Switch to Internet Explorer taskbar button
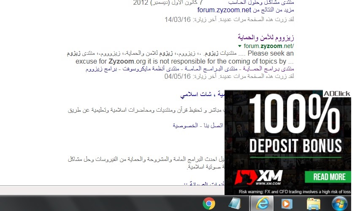 point(262,203)
